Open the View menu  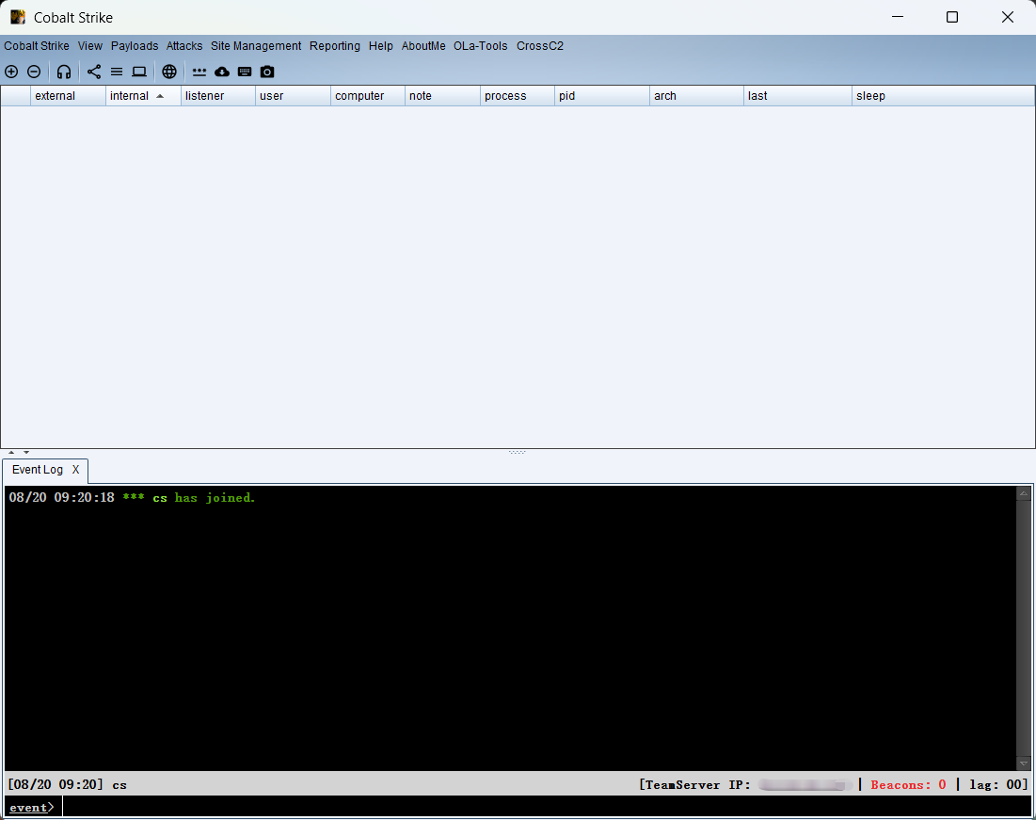(x=89, y=45)
